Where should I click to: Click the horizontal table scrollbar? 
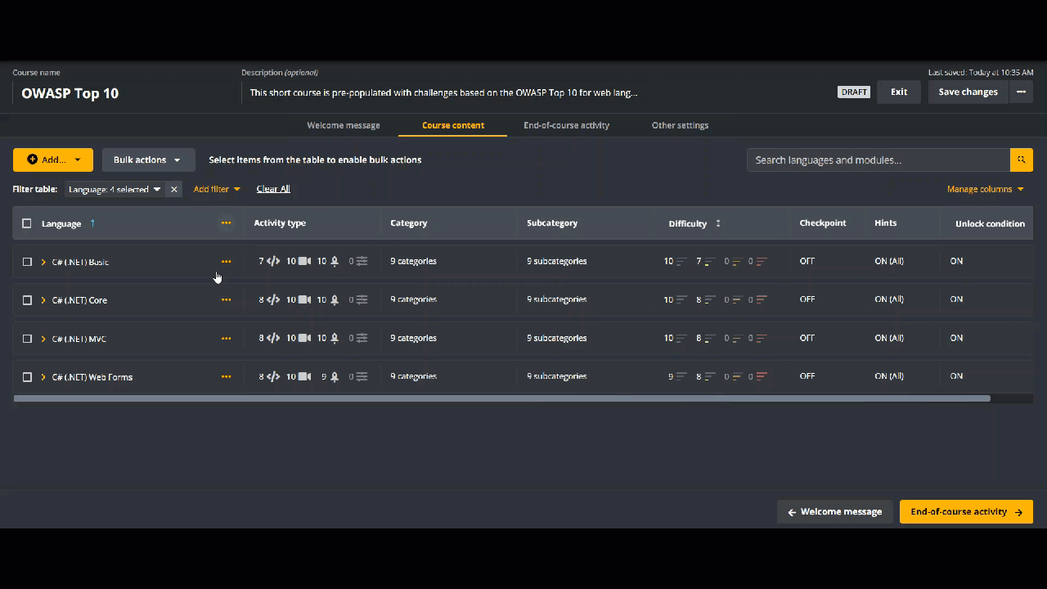pyautogui.click(x=501, y=398)
